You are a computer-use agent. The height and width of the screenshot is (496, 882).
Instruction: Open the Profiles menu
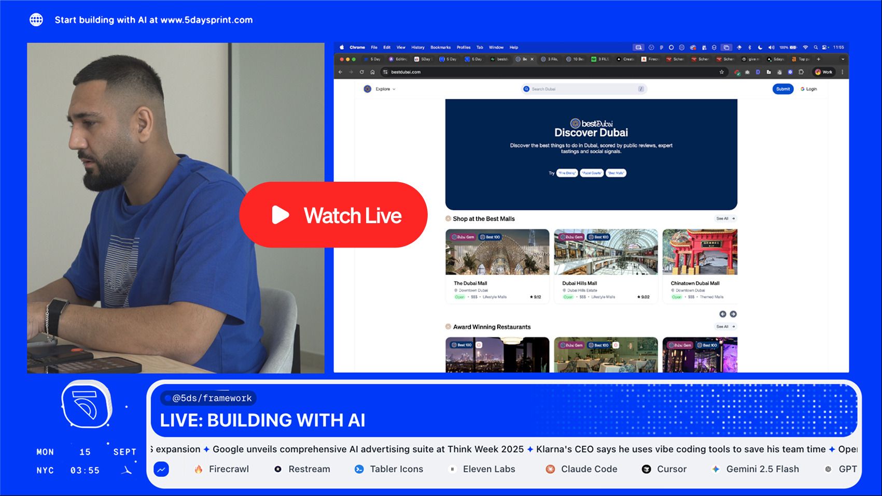[464, 47]
